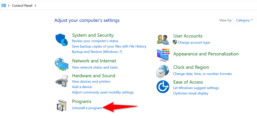Expand the chevron after Control Panel breadcrumb
The height and width of the screenshot is (118, 257).
pyautogui.click(x=35, y=6)
